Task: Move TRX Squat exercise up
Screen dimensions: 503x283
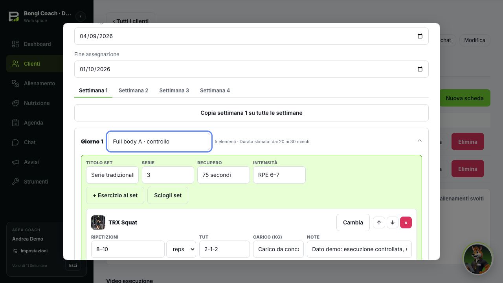Action: pyautogui.click(x=379, y=222)
